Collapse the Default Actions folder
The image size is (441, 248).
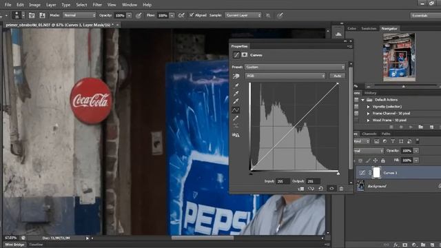[x=362, y=100]
